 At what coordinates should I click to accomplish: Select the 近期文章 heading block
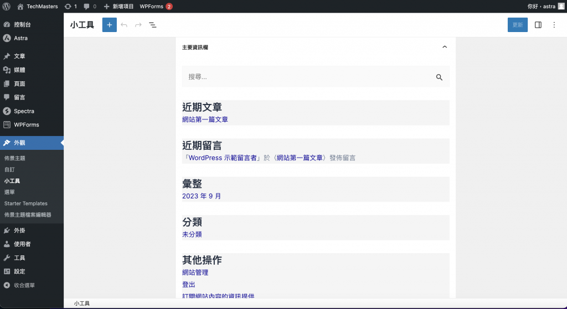202,107
